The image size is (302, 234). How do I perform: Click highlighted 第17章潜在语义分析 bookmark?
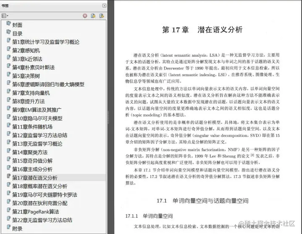pos(35,177)
